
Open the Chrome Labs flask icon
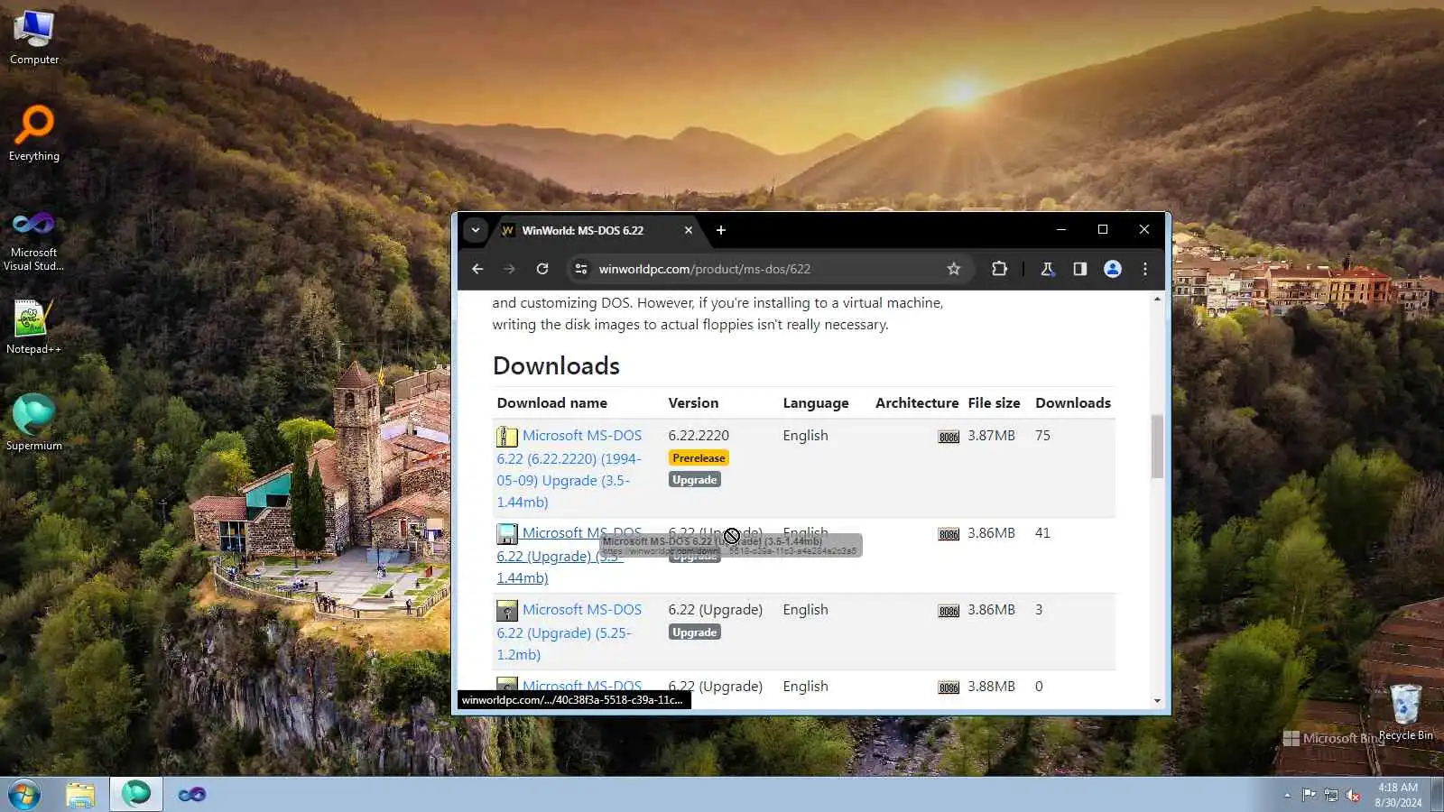coord(1047,269)
